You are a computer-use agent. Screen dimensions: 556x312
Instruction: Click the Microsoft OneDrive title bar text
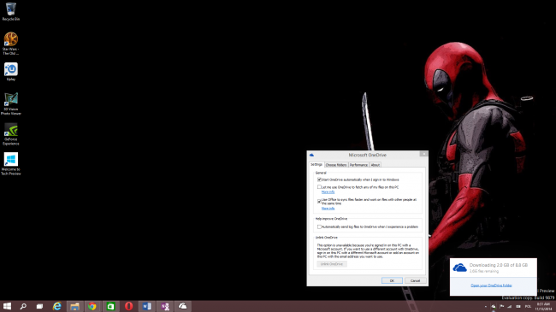click(x=367, y=155)
